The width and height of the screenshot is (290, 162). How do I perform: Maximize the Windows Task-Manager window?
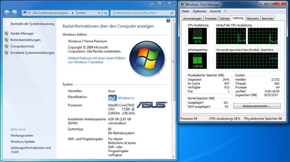[270, 3]
